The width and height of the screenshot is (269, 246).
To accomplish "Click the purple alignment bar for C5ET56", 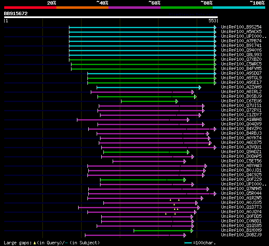I will (148, 162).
